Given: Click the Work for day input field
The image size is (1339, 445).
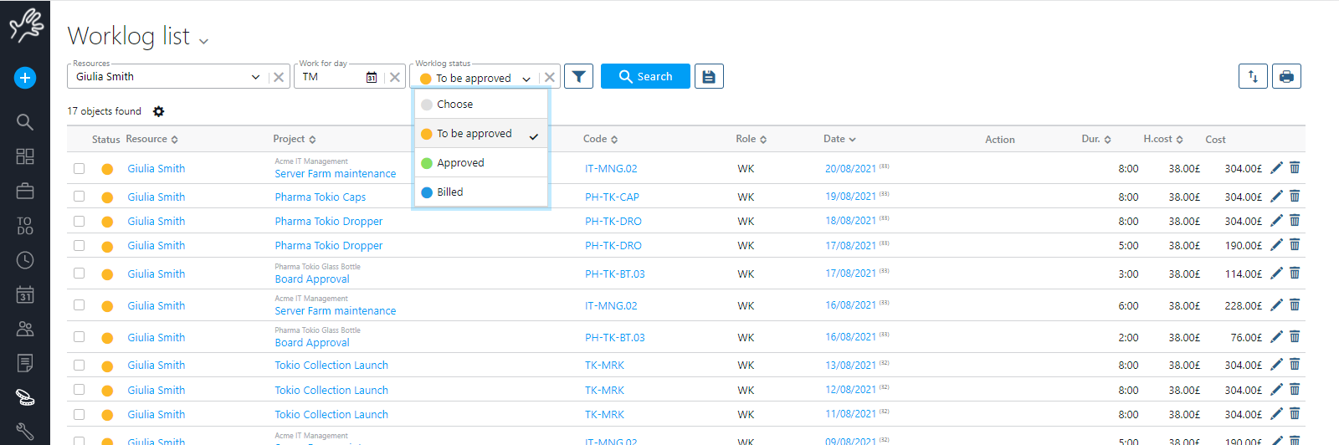Looking at the screenshot, I should (331, 77).
